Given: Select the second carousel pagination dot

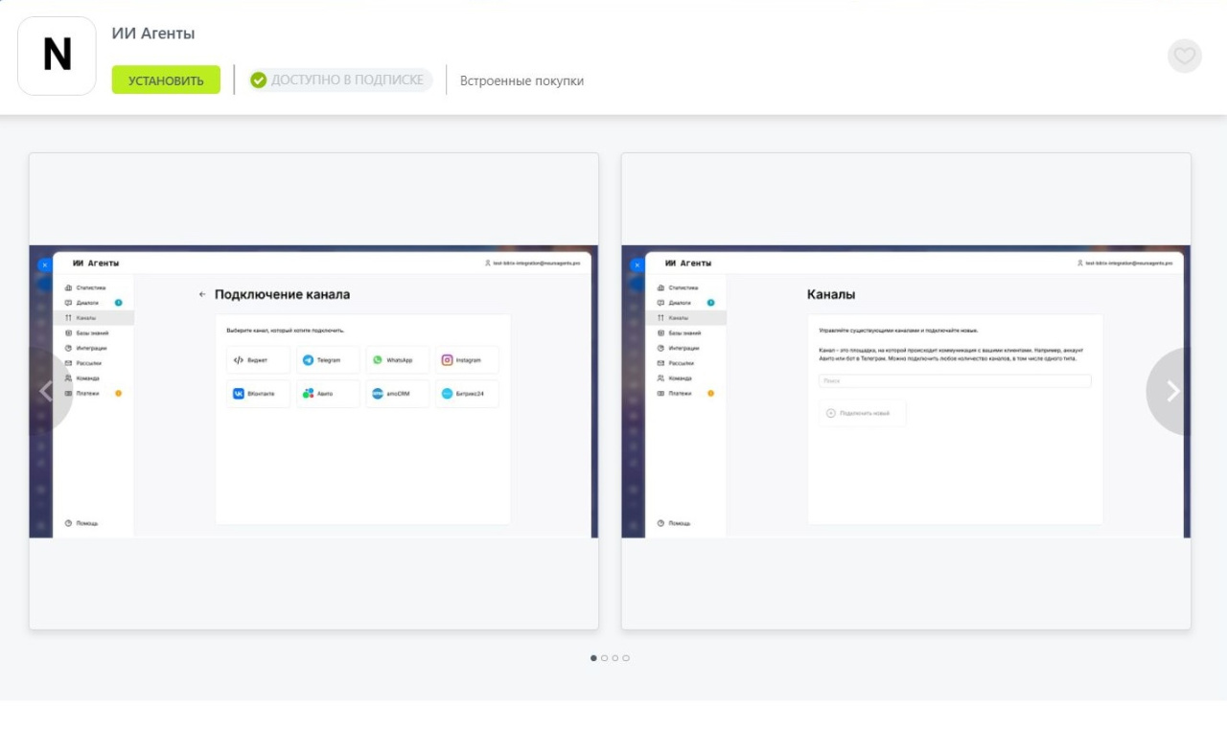Looking at the screenshot, I should point(604,658).
